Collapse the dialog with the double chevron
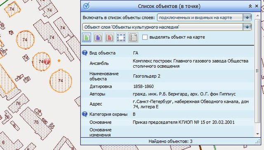Viewport: 264px width, 150px height. click(x=250, y=6)
